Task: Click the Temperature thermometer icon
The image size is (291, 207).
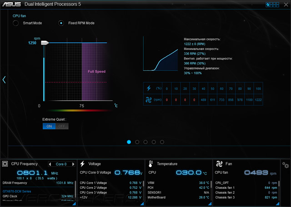Action: click(151, 164)
